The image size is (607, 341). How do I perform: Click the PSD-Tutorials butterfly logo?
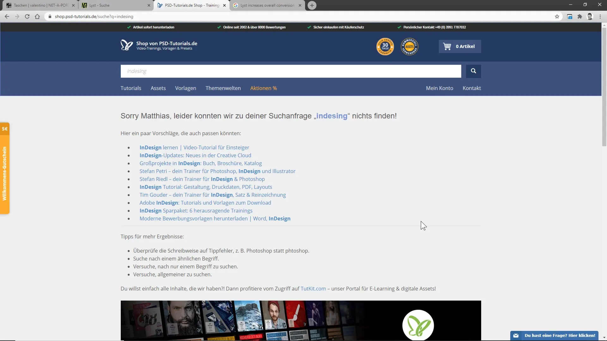tap(127, 45)
